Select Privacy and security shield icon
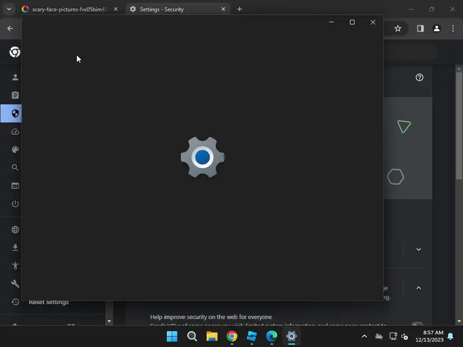 coord(15,113)
